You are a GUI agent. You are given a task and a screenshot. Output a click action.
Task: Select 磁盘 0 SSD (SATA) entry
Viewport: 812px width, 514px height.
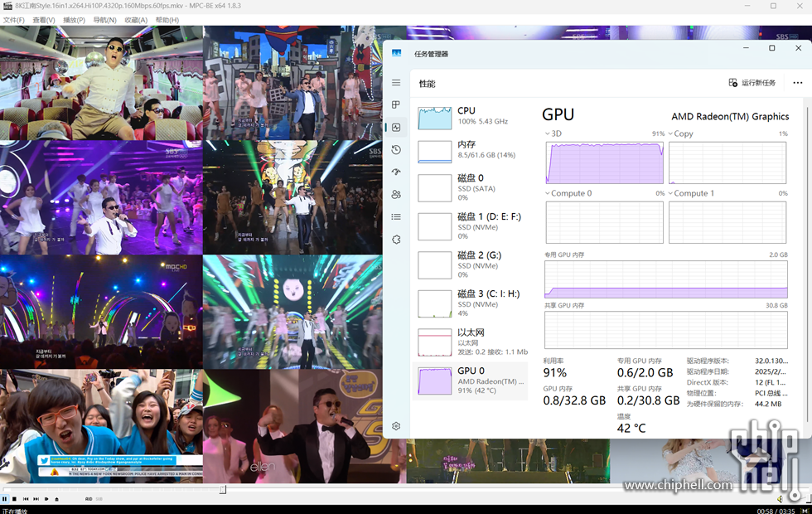(471, 187)
